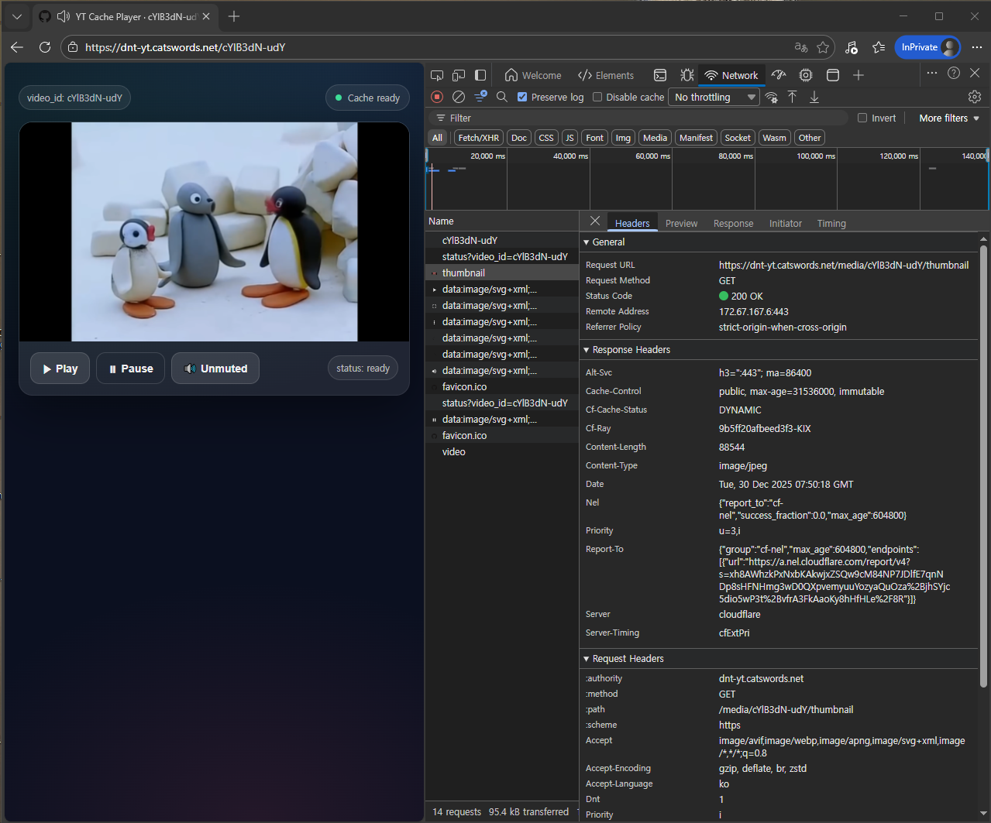Open the Sources bug icon tool

click(686, 75)
